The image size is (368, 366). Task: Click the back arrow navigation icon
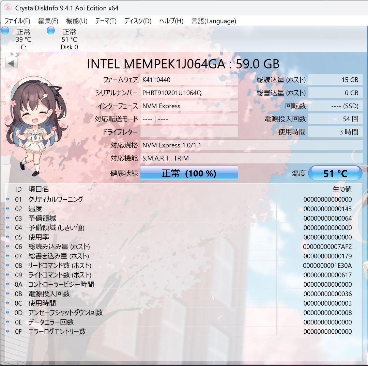(x=11, y=63)
